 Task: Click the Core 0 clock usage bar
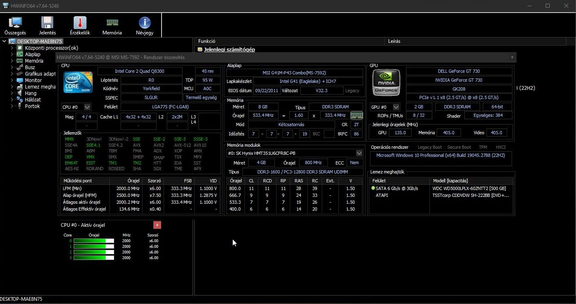click(94, 241)
